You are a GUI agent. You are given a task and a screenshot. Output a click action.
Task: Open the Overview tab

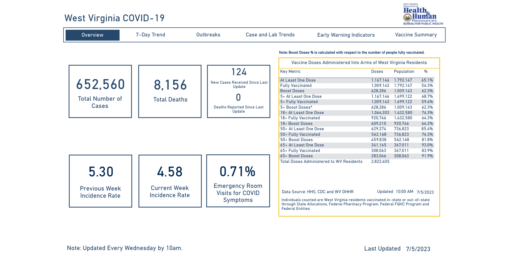tap(92, 35)
